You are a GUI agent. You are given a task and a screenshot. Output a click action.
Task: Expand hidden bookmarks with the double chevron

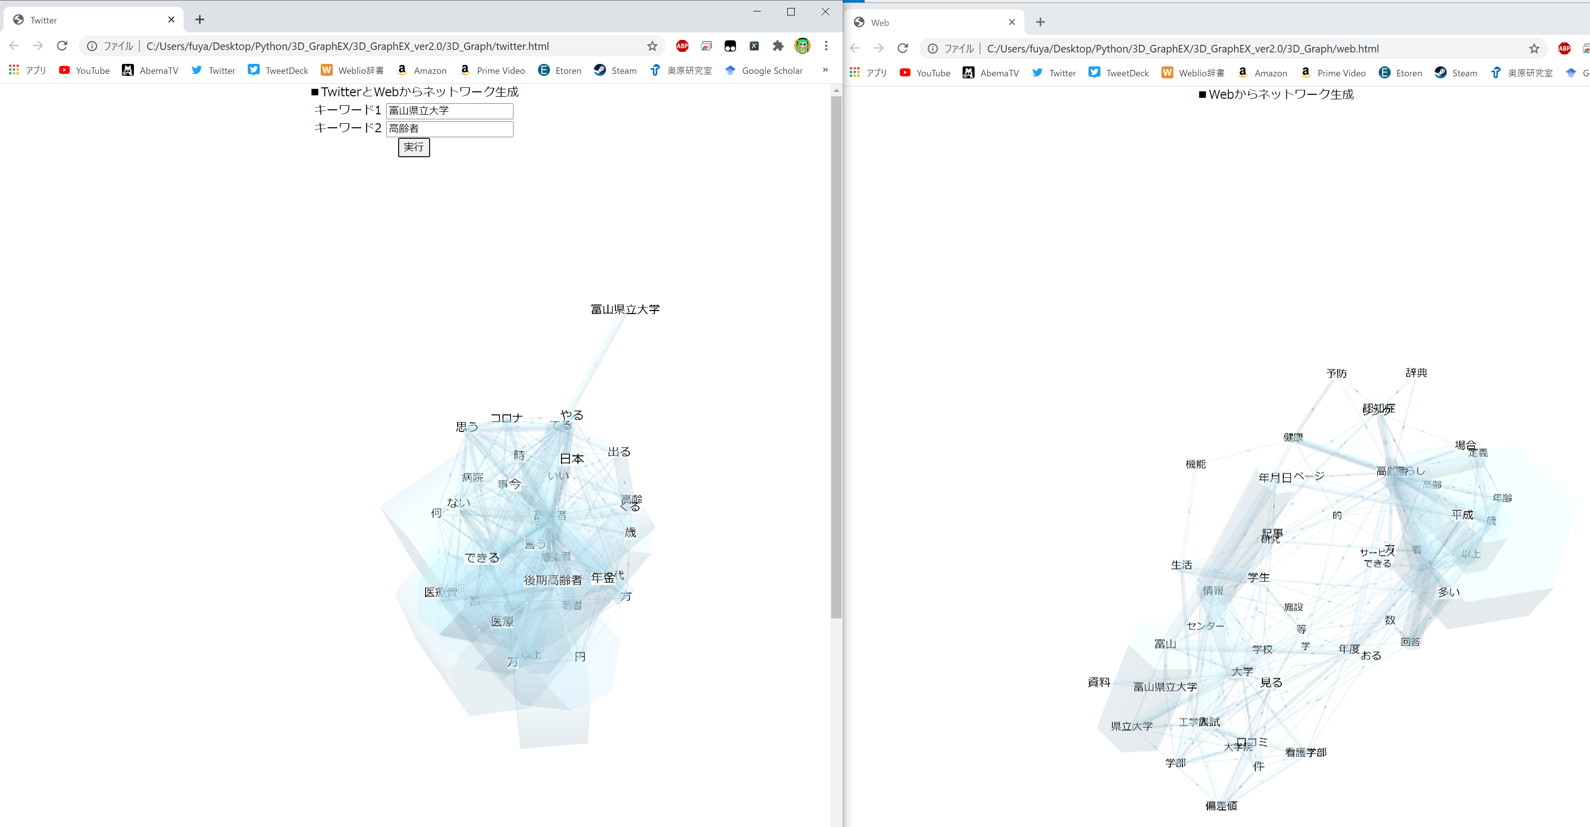click(825, 70)
